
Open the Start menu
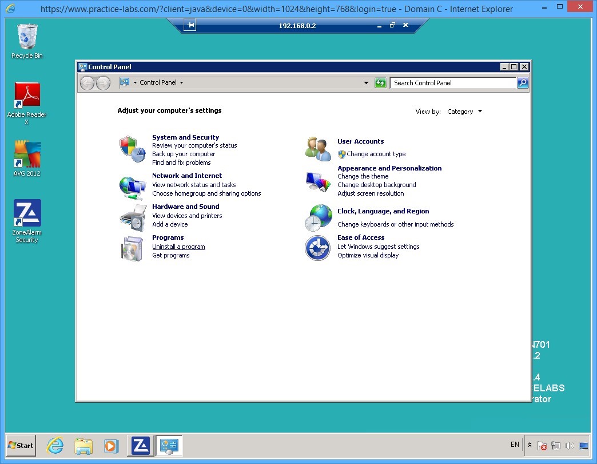pos(20,445)
